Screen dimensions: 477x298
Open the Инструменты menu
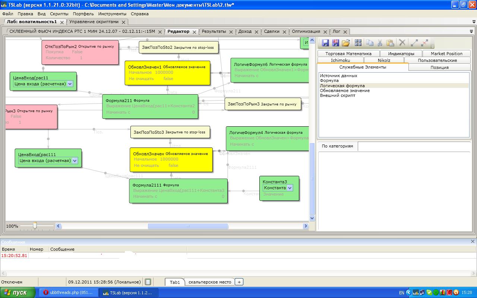113,14
